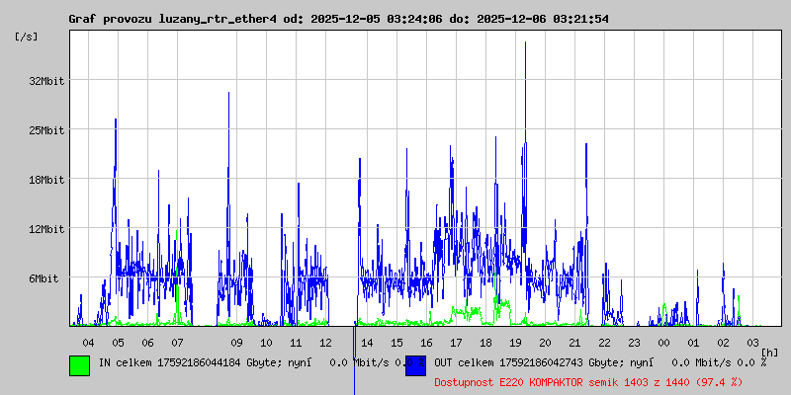Select the 32Mbit y-axis label
Viewport: 791px width, 395px height.
coord(46,81)
